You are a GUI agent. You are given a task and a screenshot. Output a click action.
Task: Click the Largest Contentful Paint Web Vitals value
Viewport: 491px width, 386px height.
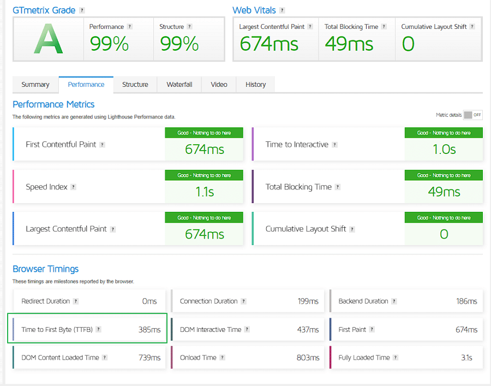(270, 44)
